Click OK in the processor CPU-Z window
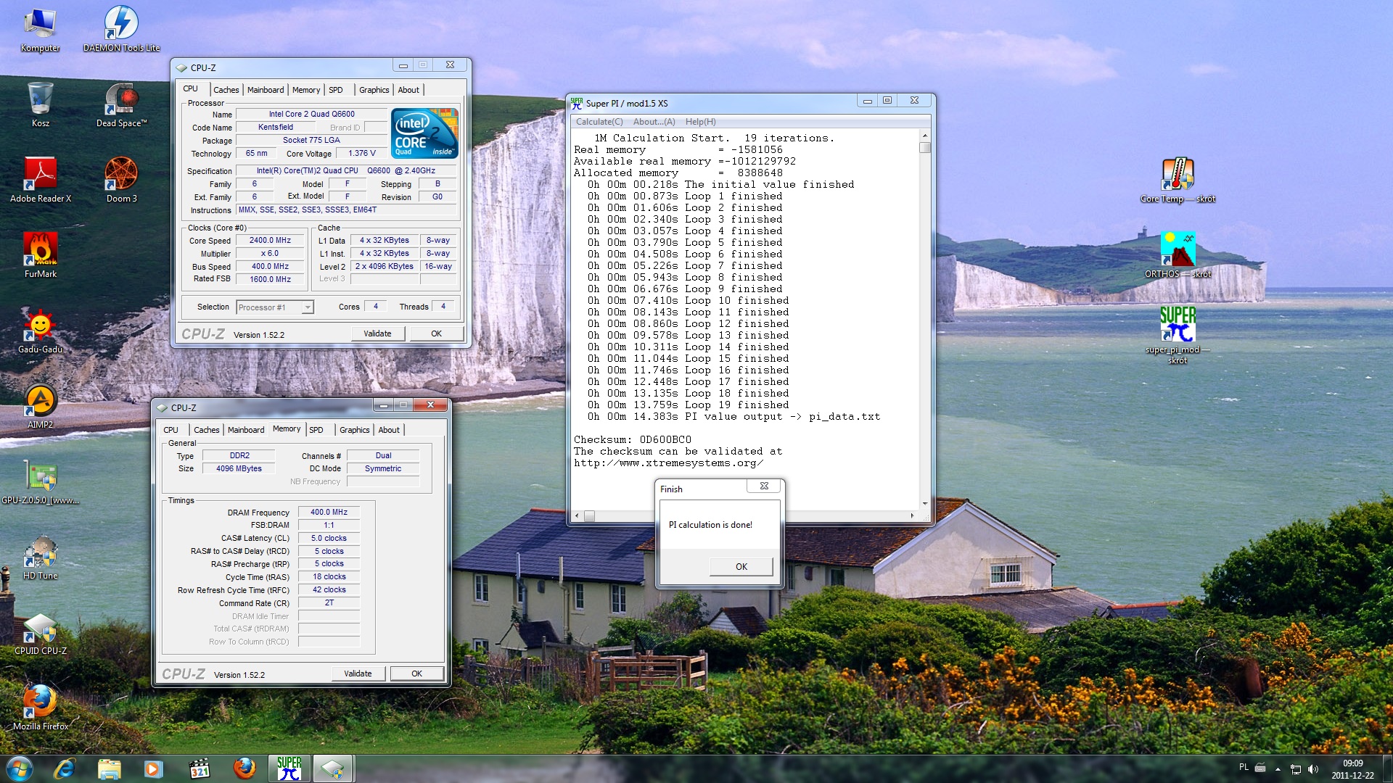This screenshot has width=1393, height=783. (x=436, y=333)
